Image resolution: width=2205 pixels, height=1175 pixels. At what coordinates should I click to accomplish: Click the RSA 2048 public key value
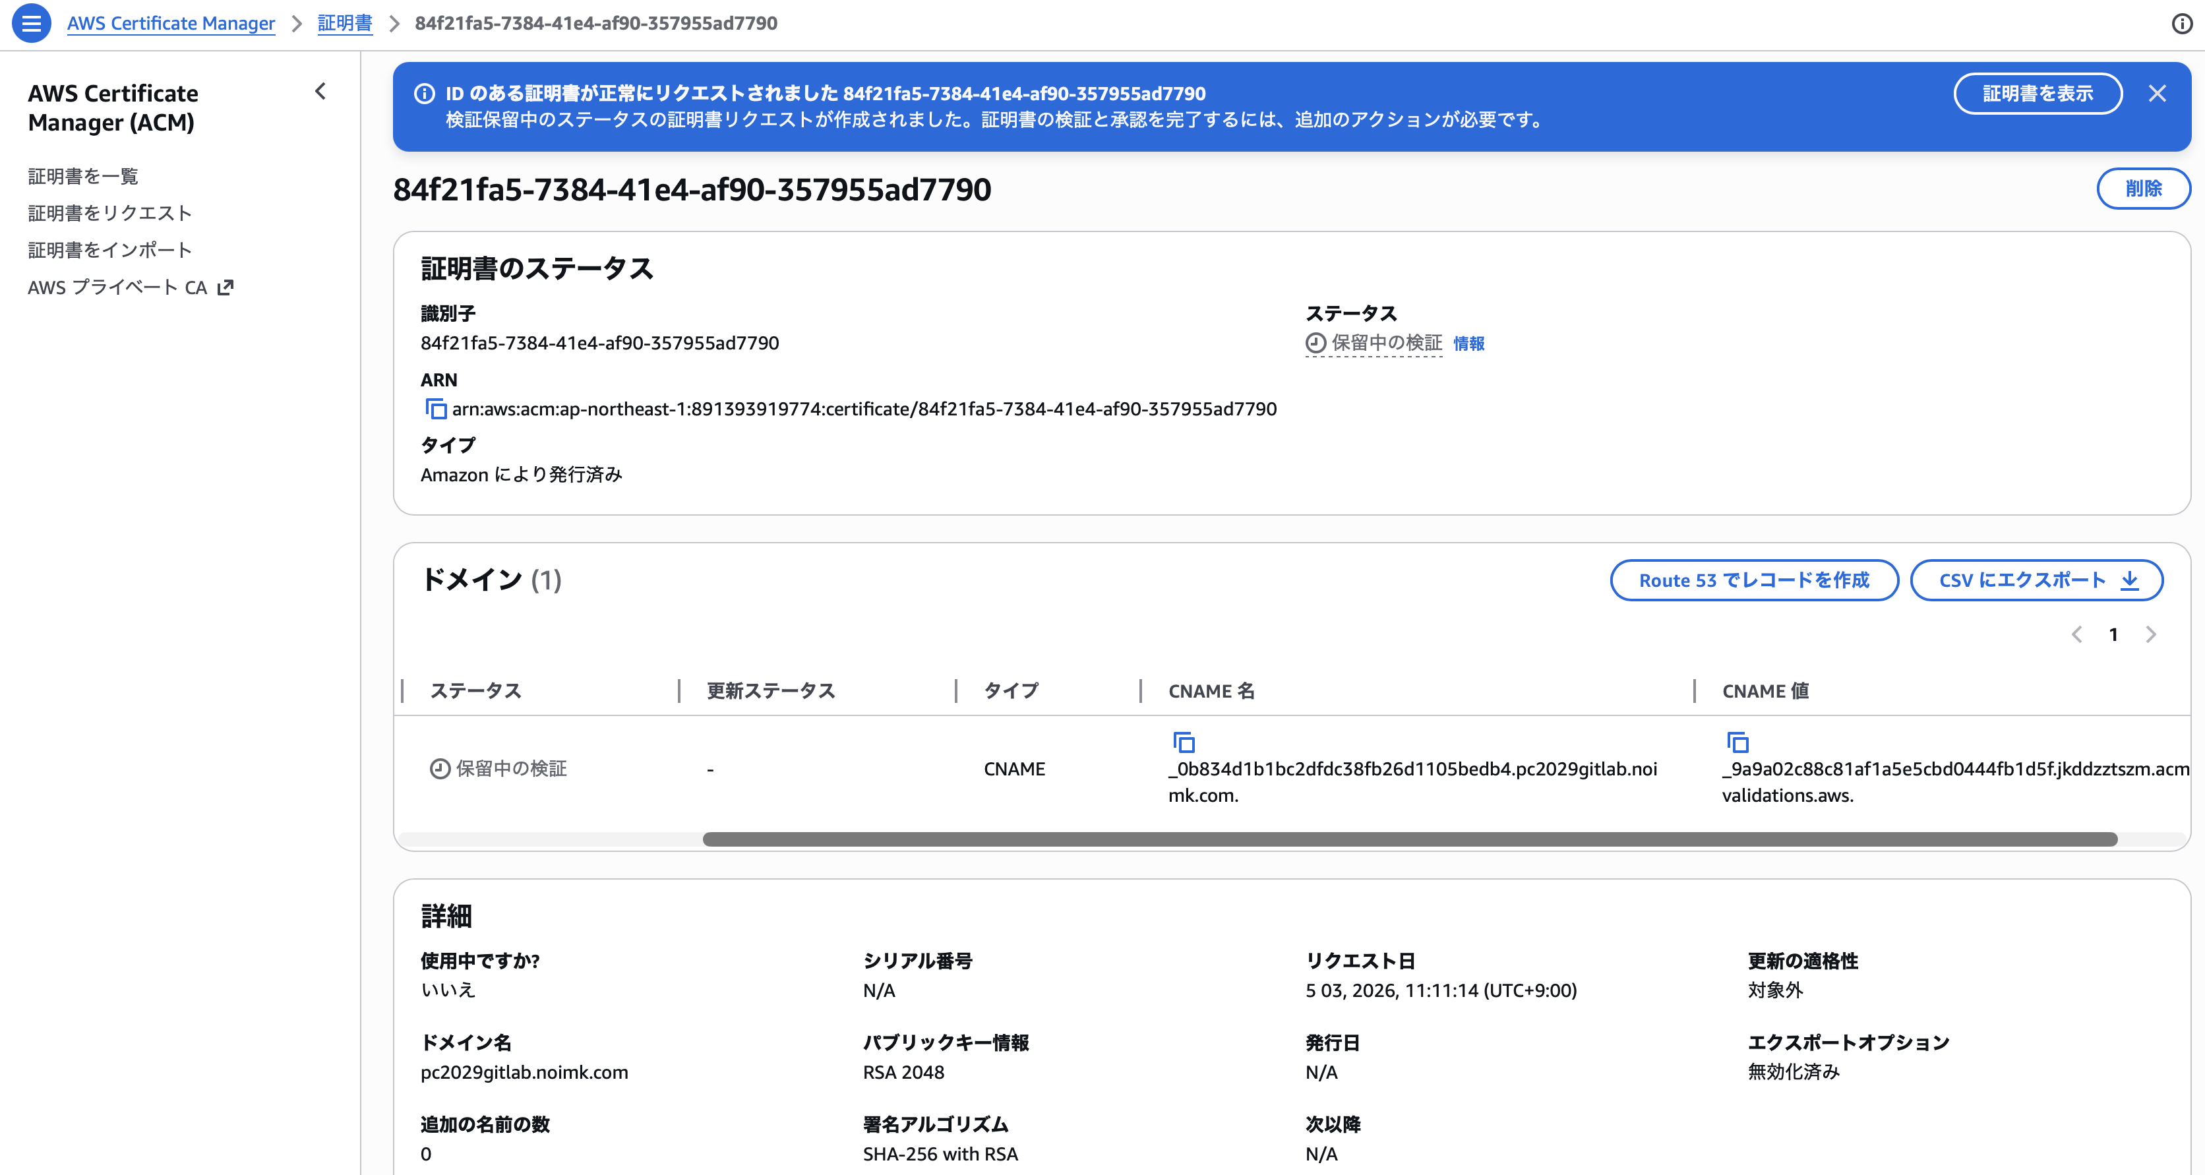(x=903, y=1072)
